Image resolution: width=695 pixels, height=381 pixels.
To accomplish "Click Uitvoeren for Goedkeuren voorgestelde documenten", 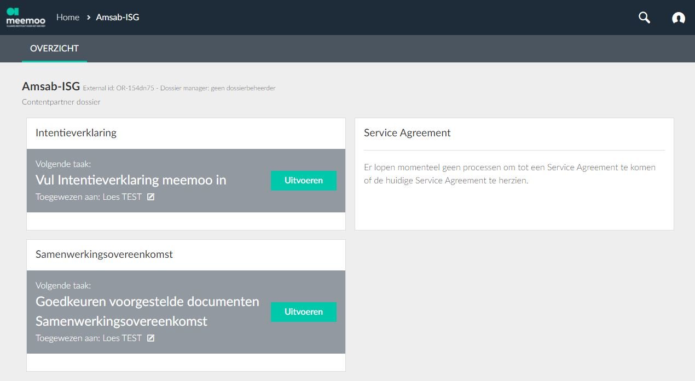I will click(304, 312).
